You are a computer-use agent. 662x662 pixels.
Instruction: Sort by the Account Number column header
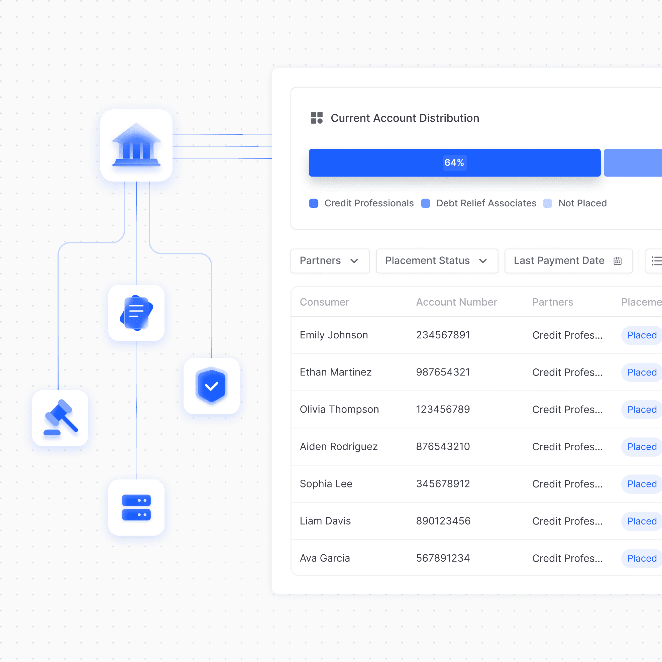pyautogui.click(x=456, y=302)
